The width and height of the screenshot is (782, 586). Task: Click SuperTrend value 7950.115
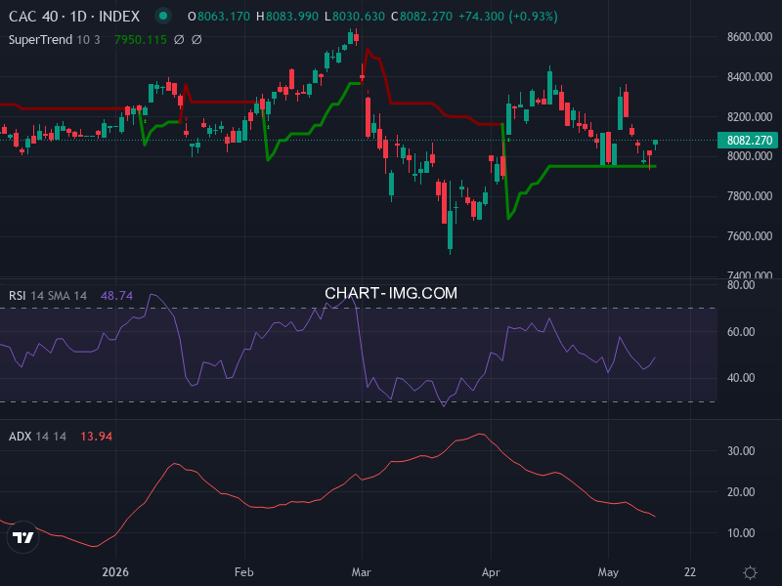pos(141,39)
